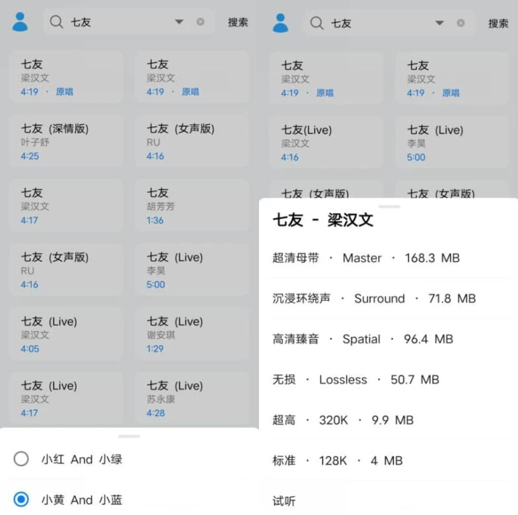Choose 超清母带 Master 168.3 MB quality

point(365,258)
